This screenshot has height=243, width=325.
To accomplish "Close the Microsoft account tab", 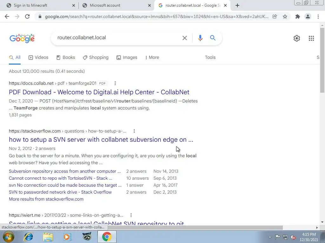I will (x=149, y=5).
